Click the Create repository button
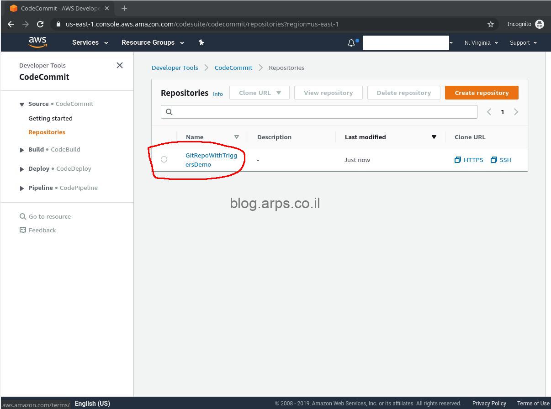Screen dimensions: 551x409 click(482, 93)
